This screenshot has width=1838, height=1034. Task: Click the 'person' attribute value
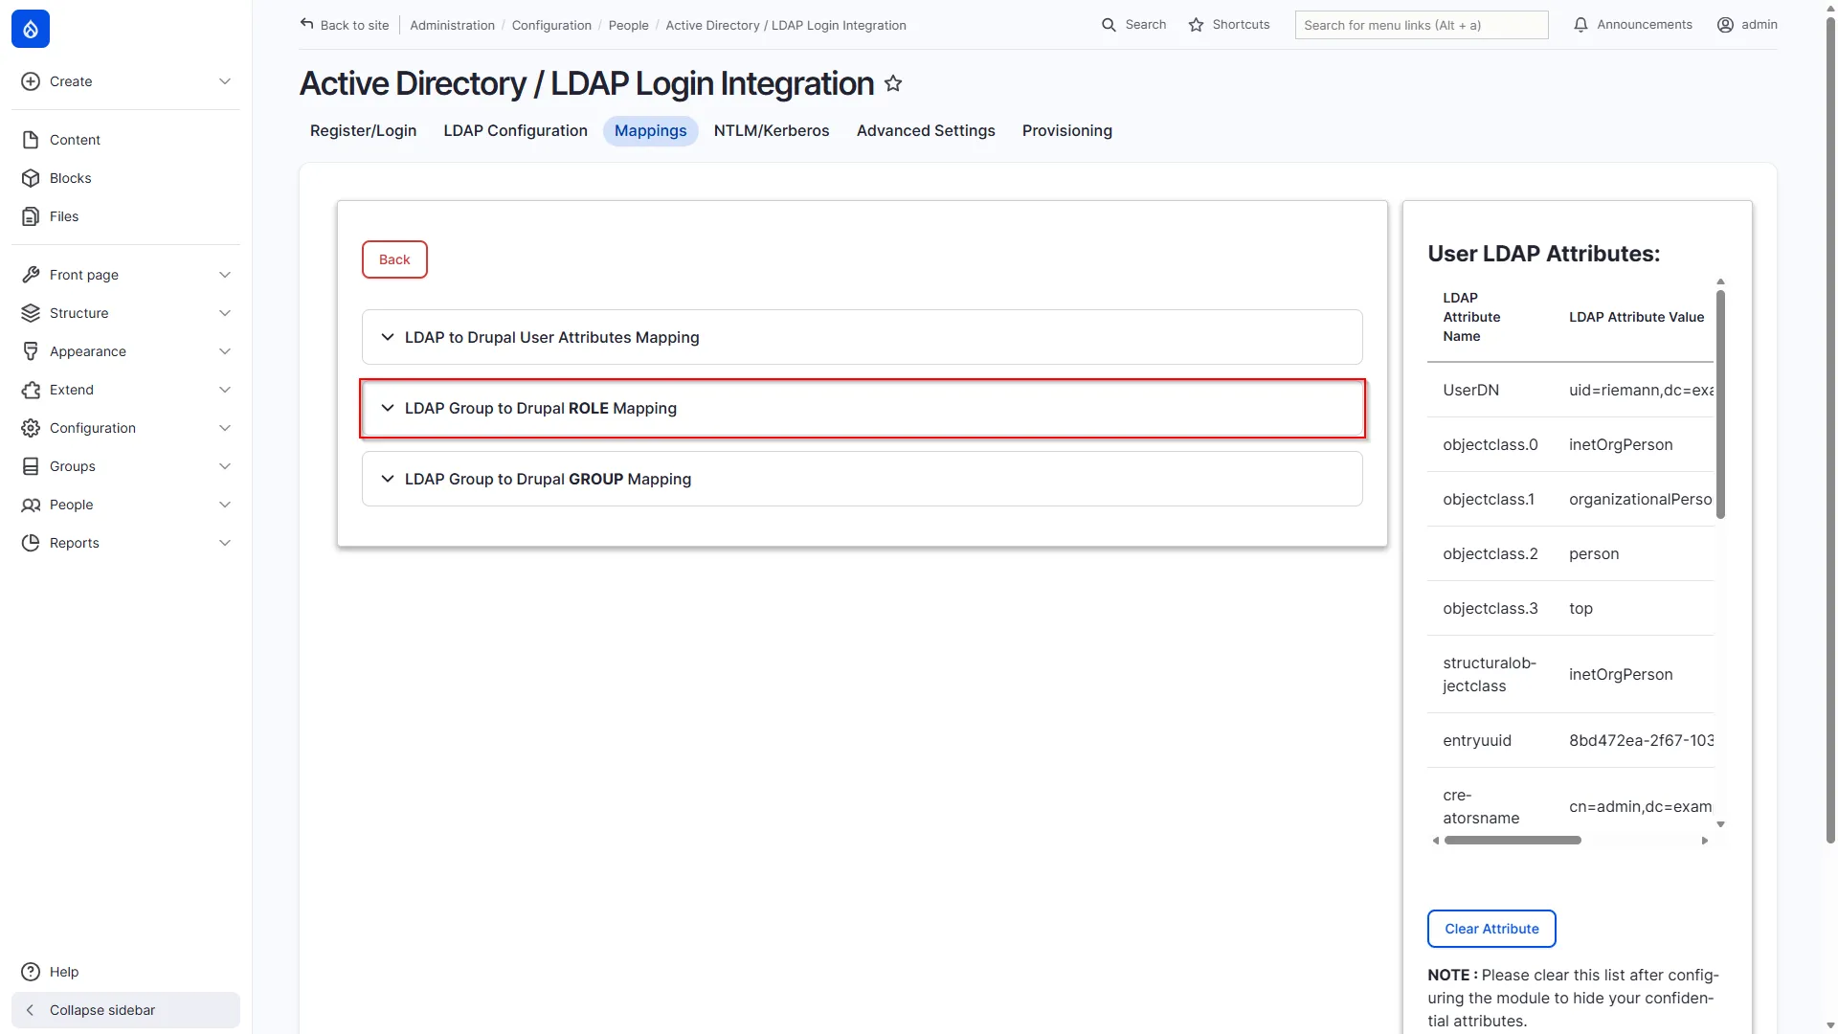(x=1594, y=553)
